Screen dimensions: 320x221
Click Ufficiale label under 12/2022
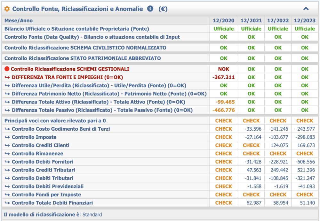(278, 29)
